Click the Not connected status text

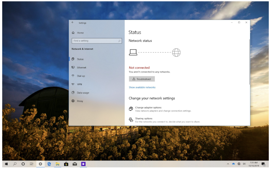pos(139,68)
